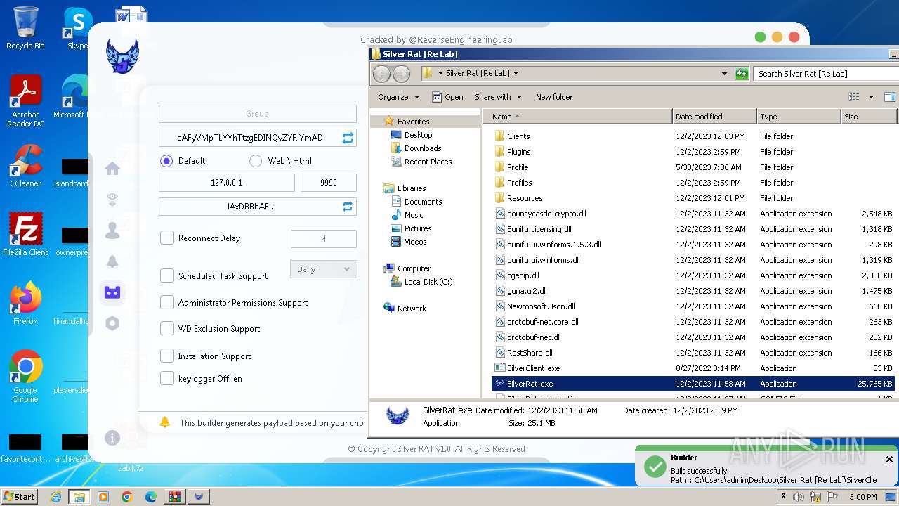Click the Search Silver Rat [Re Lab] box
Screen dimensions: 899x506
coord(825,73)
